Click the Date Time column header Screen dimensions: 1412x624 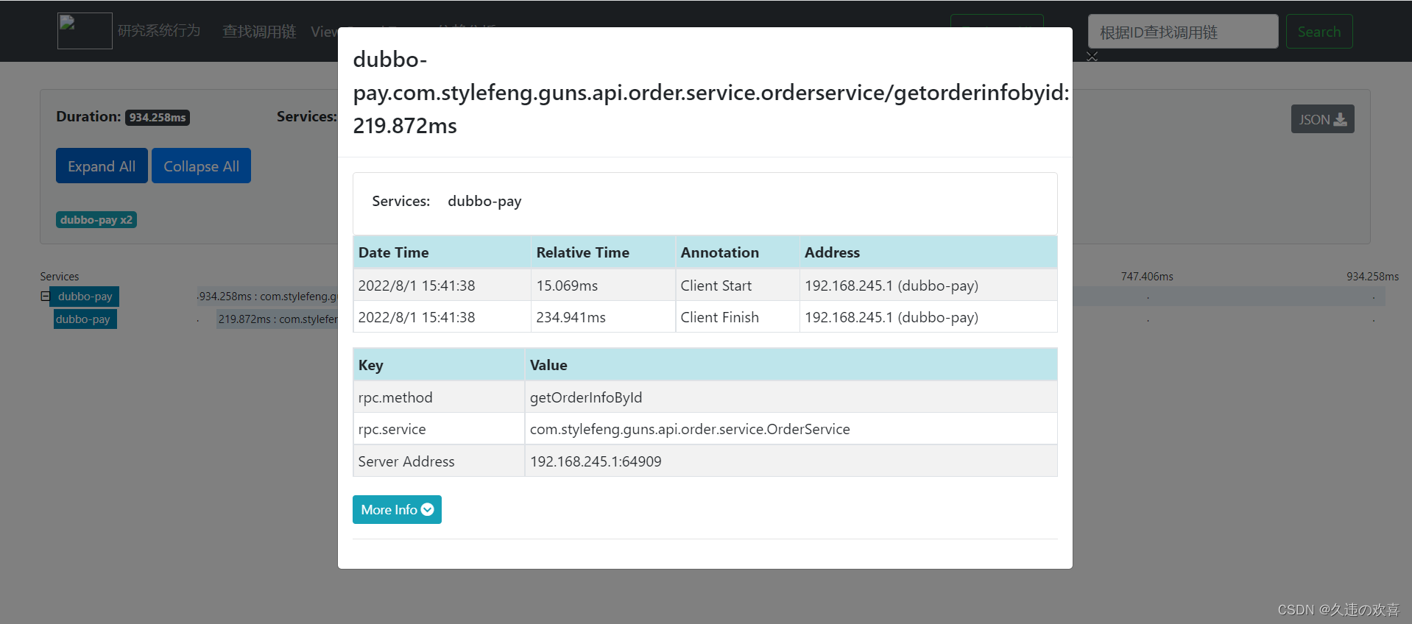(442, 252)
